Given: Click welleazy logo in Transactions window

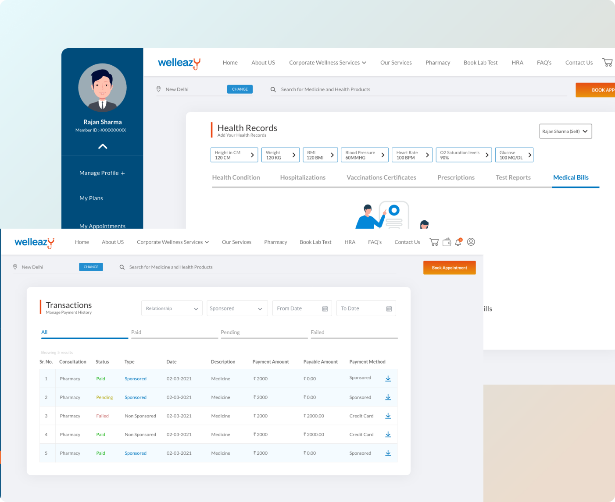Looking at the screenshot, I should pos(35,243).
